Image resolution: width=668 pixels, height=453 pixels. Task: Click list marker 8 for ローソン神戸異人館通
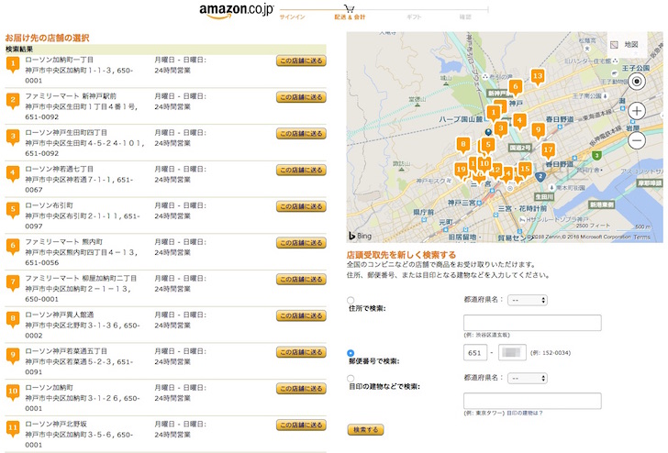tap(13, 320)
